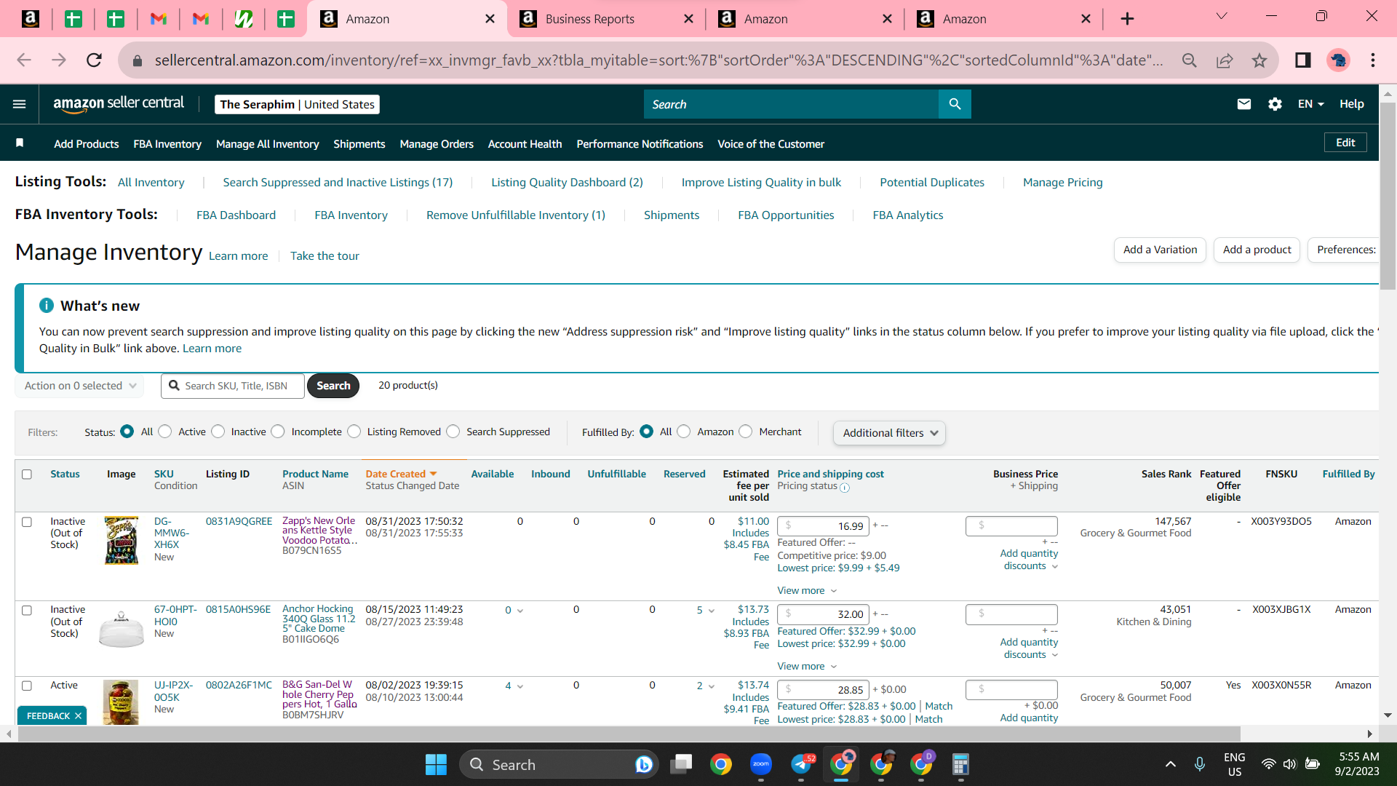Bookmark this page with the star icon

[x=1259, y=60]
